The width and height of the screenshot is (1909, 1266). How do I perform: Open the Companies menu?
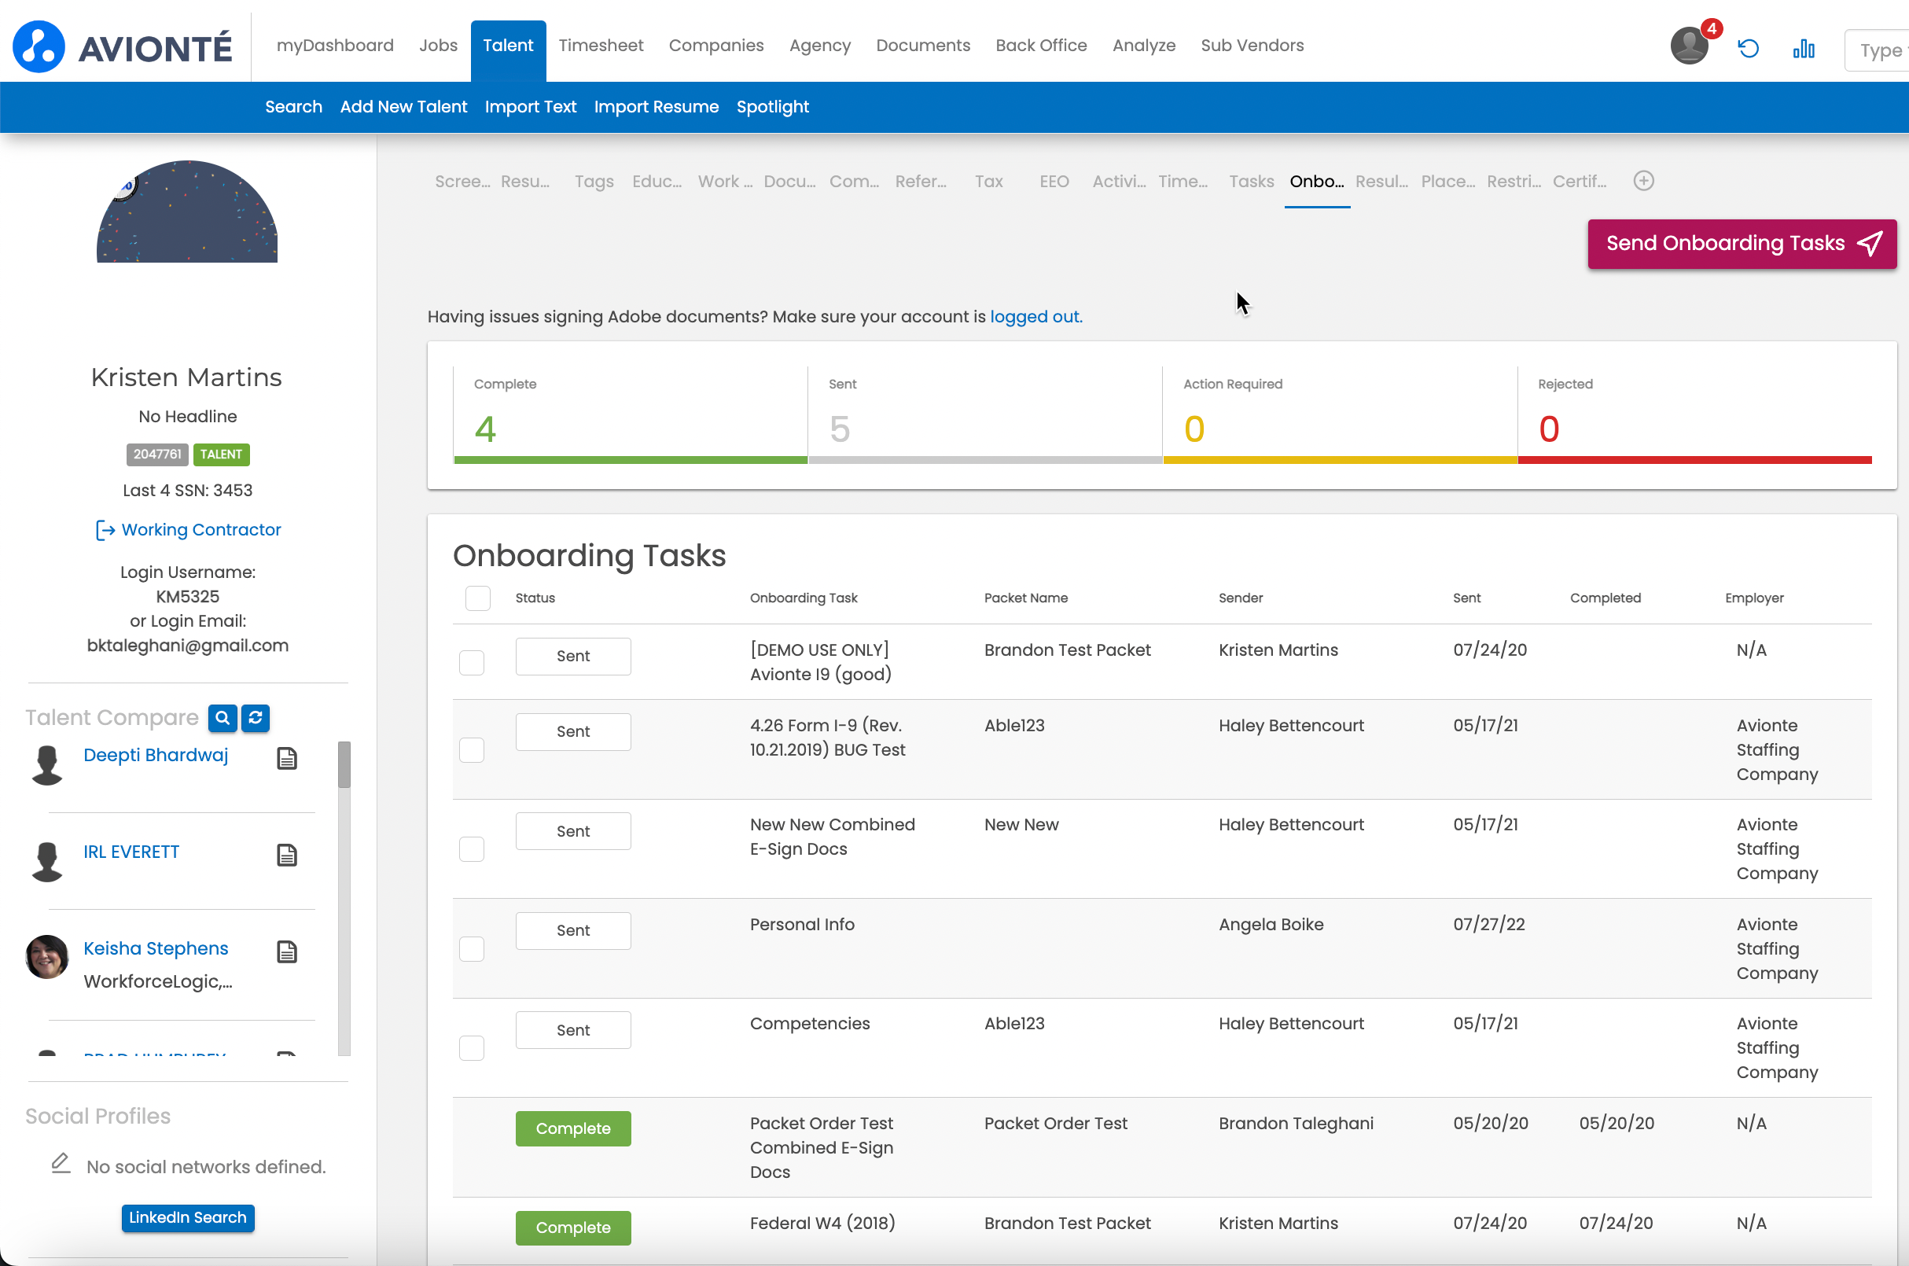[716, 46]
